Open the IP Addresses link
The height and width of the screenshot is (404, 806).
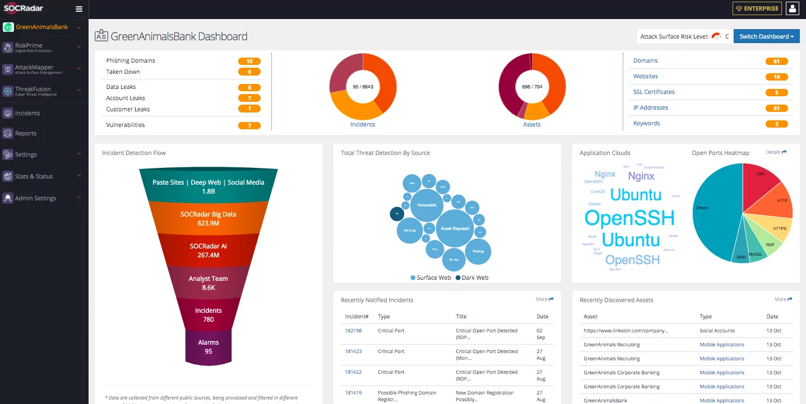(651, 107)
